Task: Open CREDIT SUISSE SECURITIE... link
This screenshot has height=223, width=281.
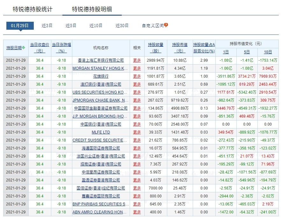Action: [x=100, y=140]
